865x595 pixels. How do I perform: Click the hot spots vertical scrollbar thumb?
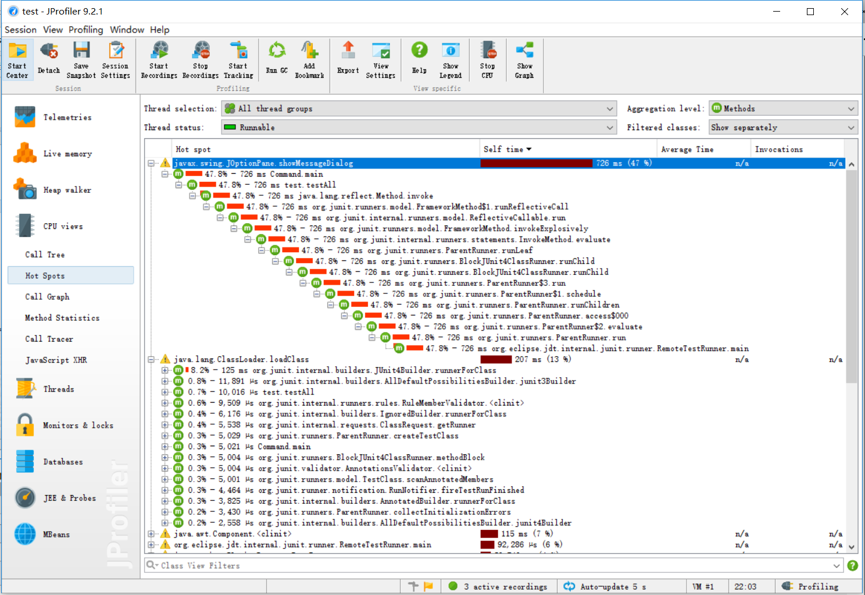[851, 276]
